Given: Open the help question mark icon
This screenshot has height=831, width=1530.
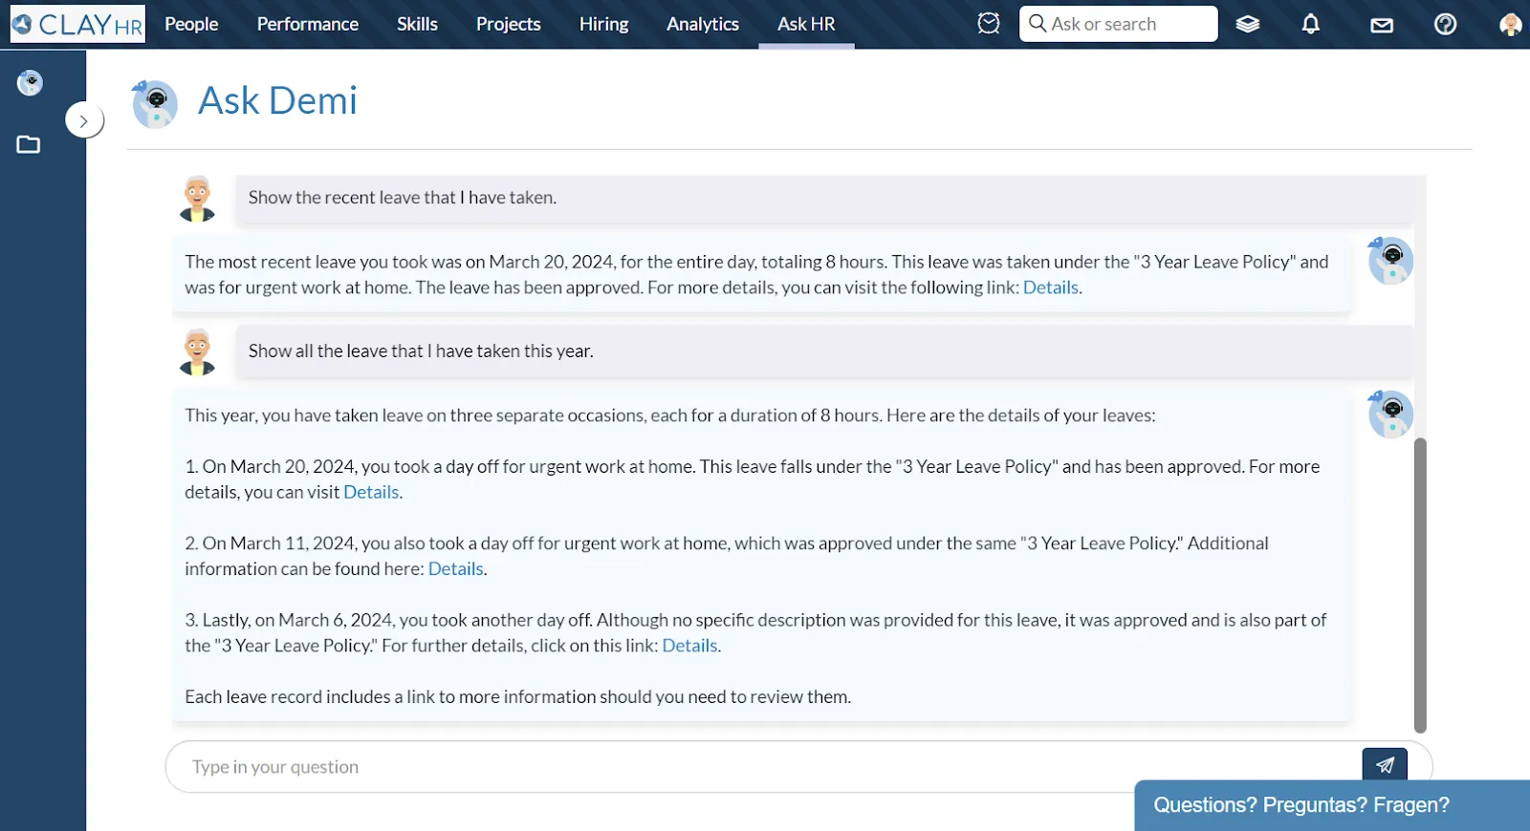Looking at the screenshot, I should click(x=1446, y=24).
